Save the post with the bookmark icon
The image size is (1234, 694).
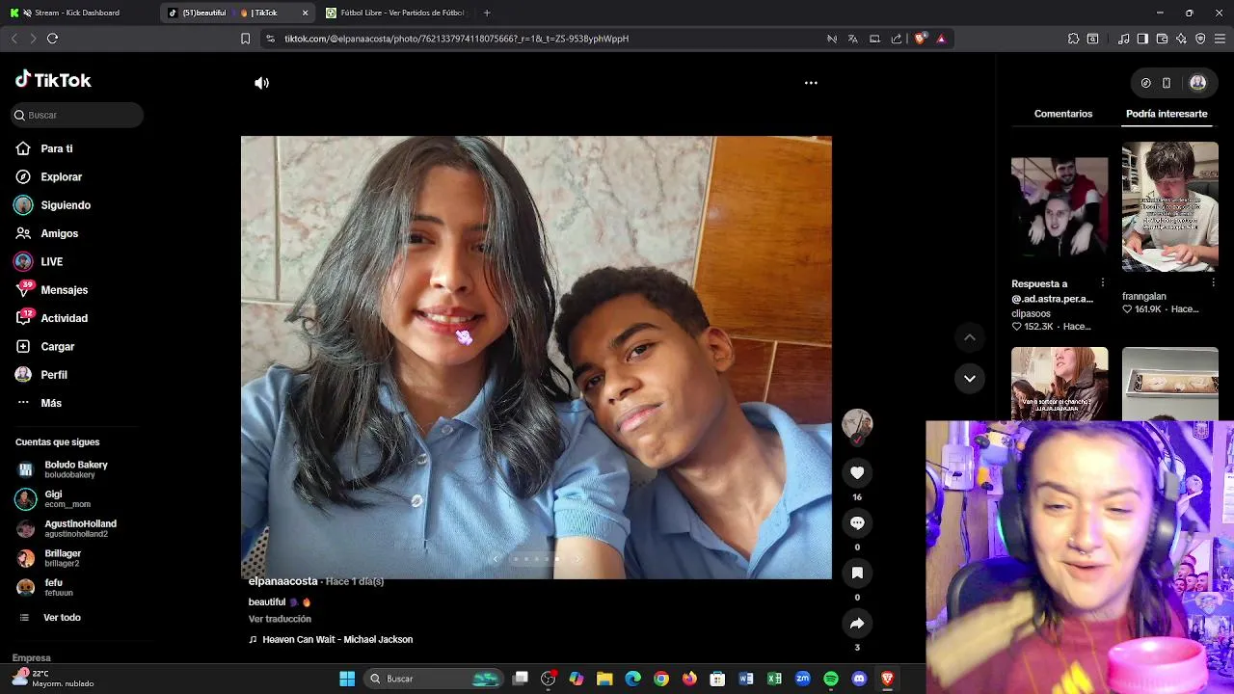pyautogui.click(x=857, y=573)
